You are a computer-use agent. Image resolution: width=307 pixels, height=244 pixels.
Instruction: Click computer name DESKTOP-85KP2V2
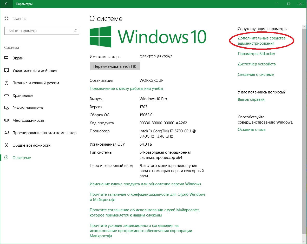[156, 57]
